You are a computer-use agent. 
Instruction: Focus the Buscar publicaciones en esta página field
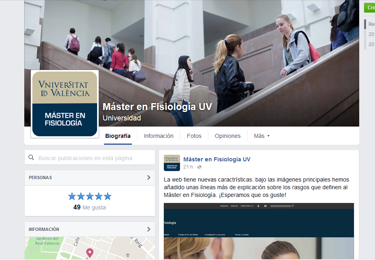(x=93, y=158)
